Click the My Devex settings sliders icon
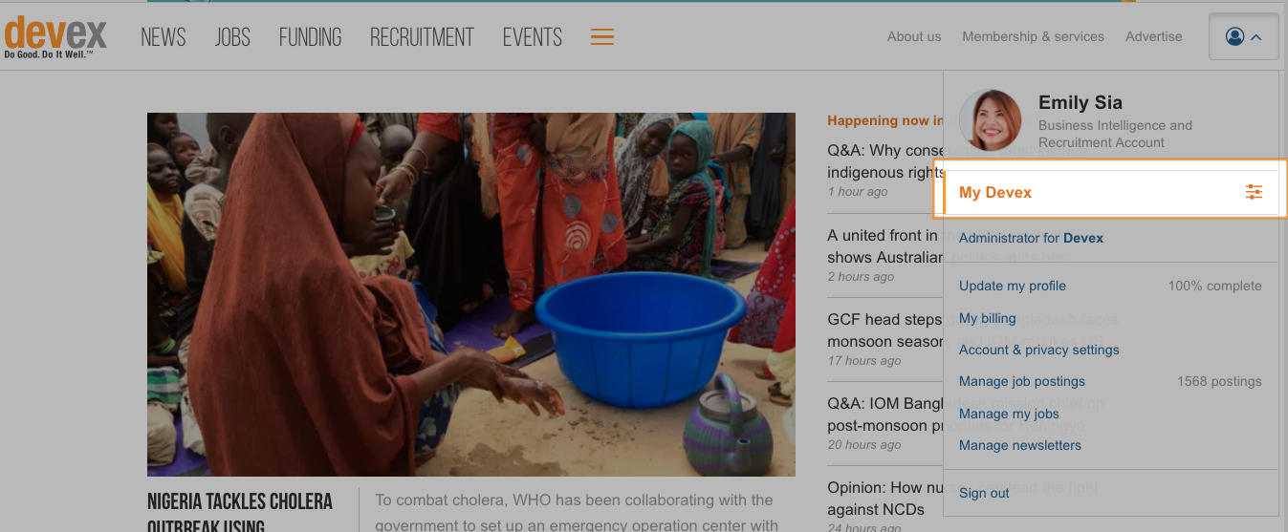The image size is (1288, 532). point(1254,192)
